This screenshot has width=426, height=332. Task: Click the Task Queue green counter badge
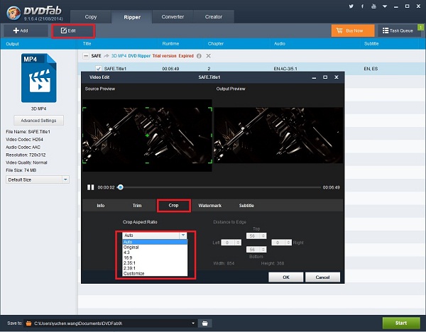[420, 27]
